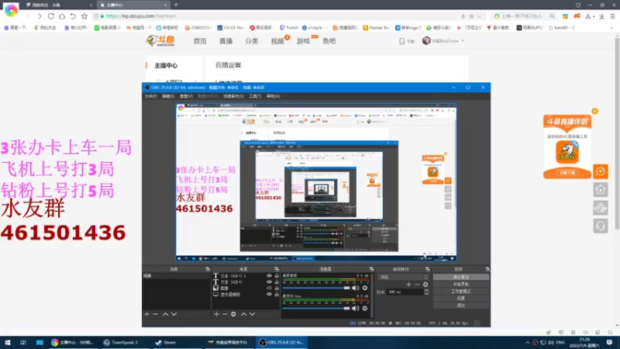This screenshot has width=620, height=349.
Task: Click the Exit button in OBS Controls
Action: pos(461,306)
